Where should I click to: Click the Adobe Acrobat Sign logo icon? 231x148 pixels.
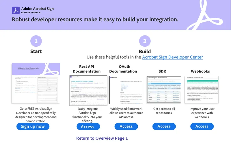point(16,10)
